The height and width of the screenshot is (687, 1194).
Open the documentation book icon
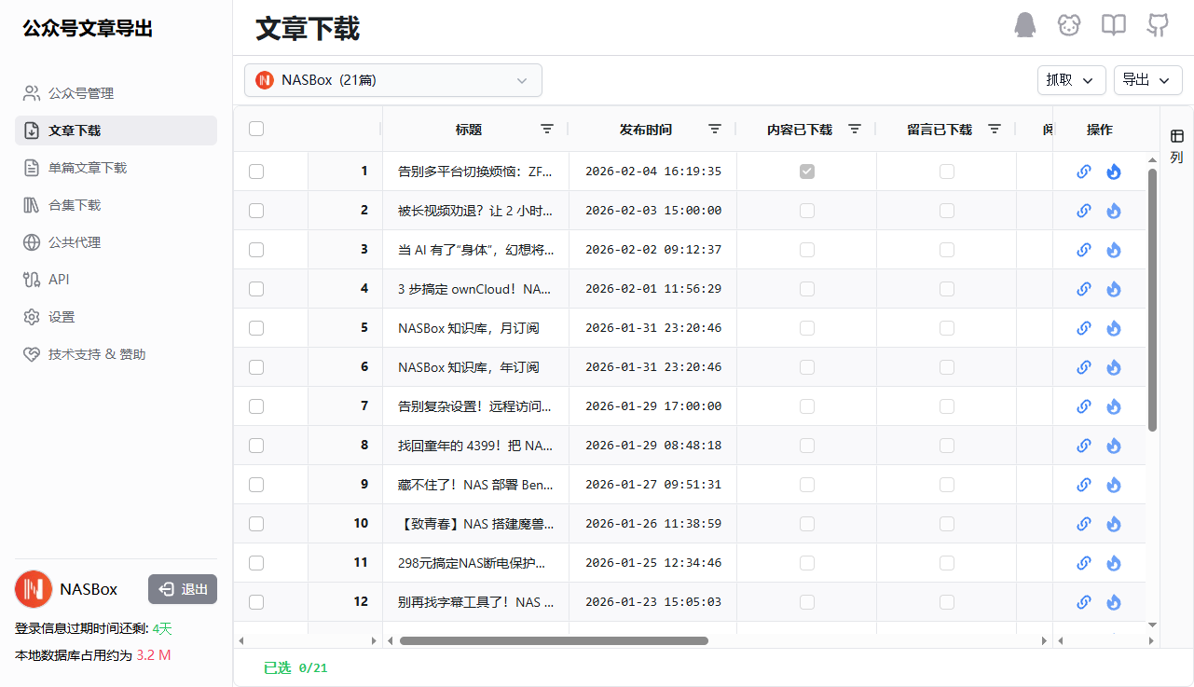pyautogui.click(x=1114, y=25)
